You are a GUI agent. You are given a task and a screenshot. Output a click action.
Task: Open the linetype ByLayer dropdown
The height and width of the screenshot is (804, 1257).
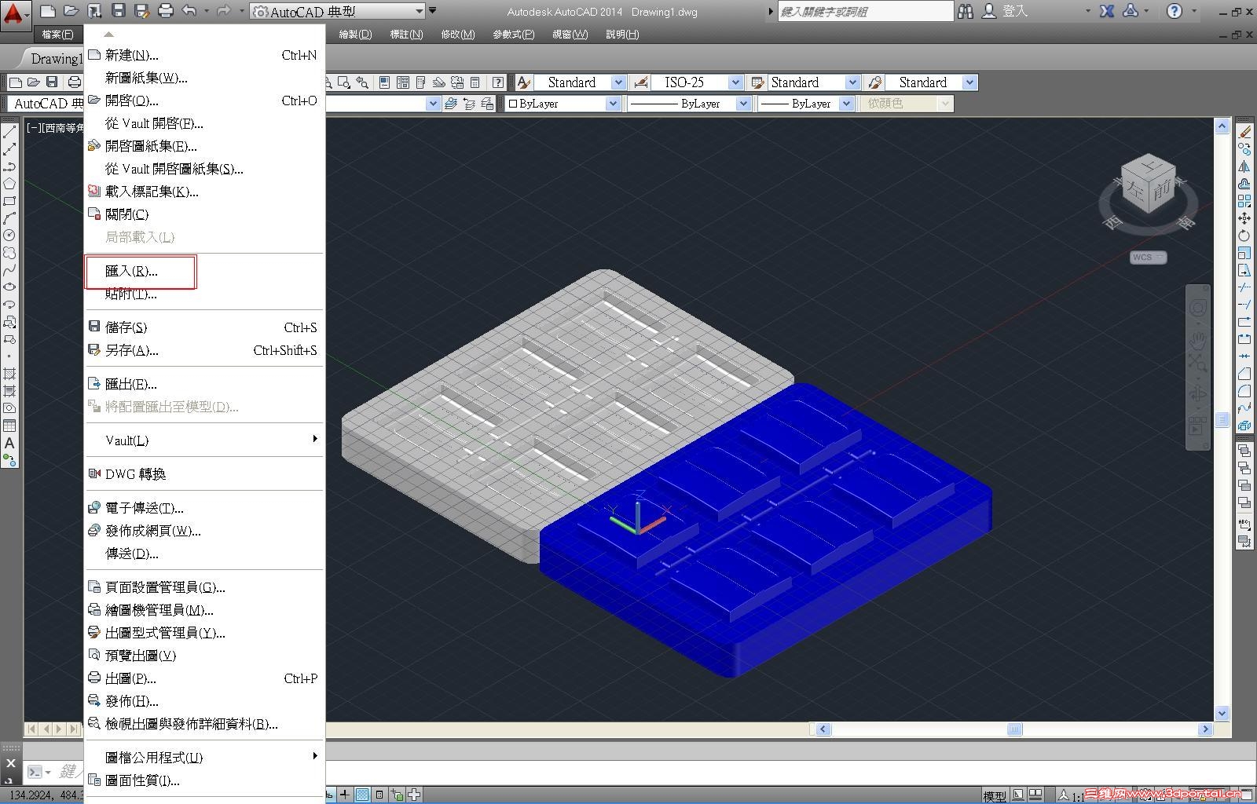[x=743, y=104]
